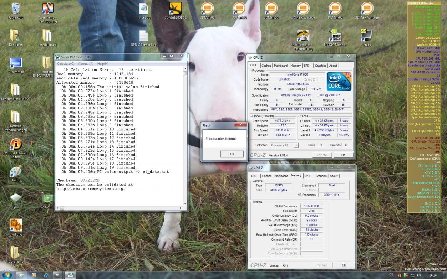Open About...(A) menu in Super PI
447x279 pixels.
(x=86, y=63)
